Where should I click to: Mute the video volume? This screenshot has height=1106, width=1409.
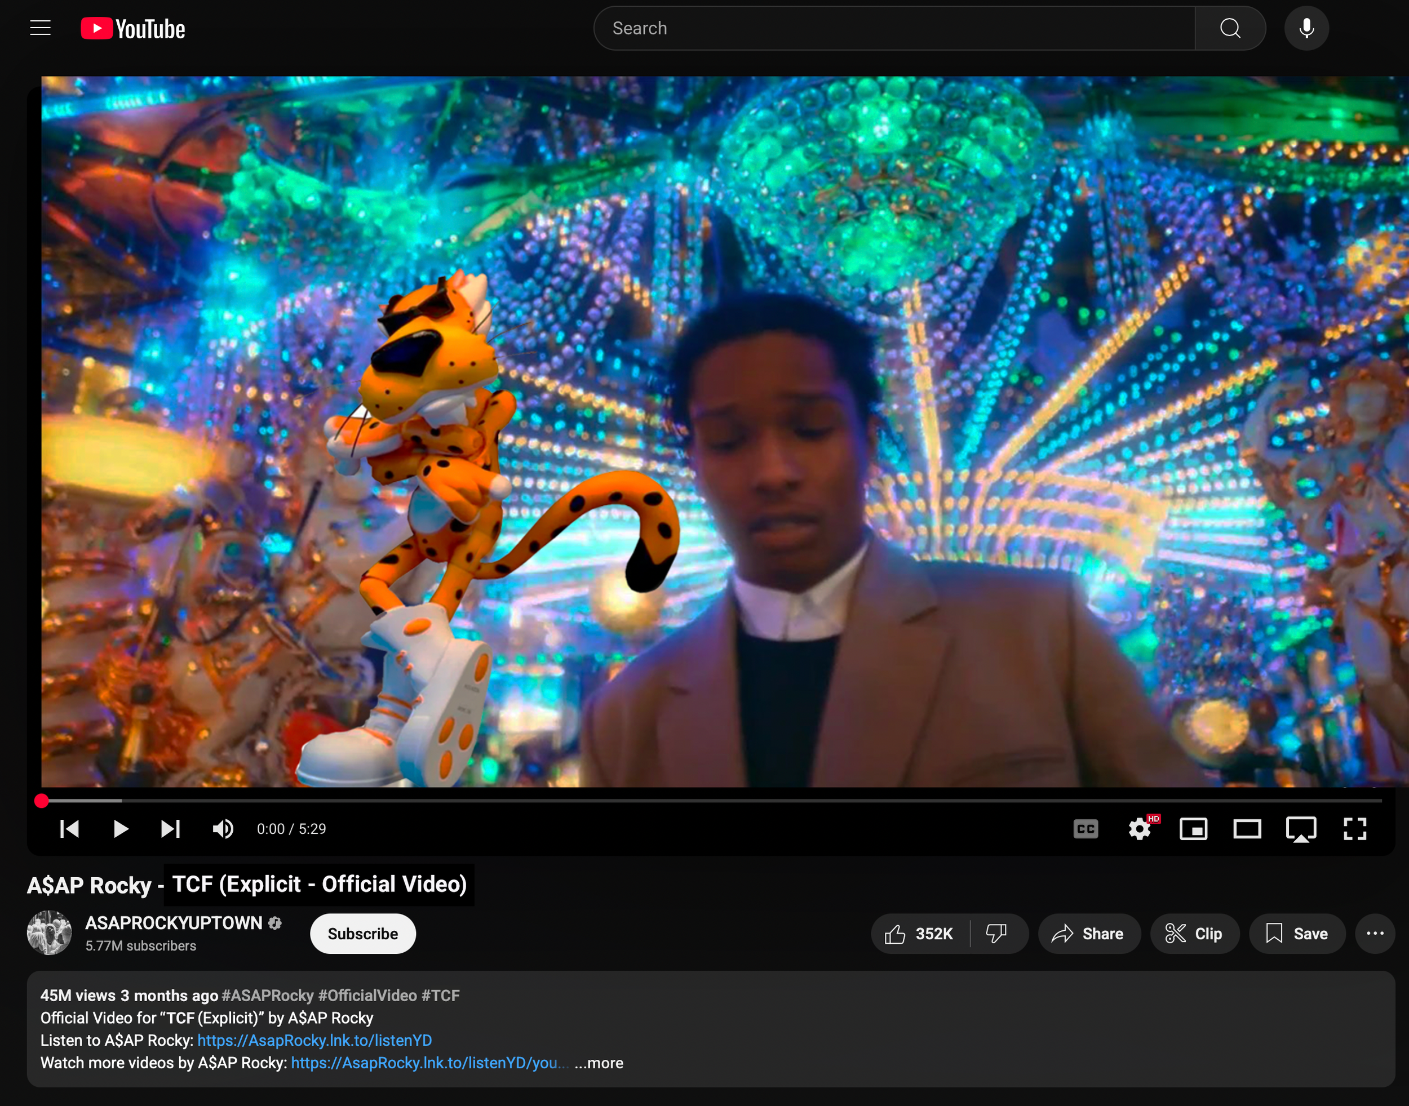pyautogui.click(x=224, y=829)
